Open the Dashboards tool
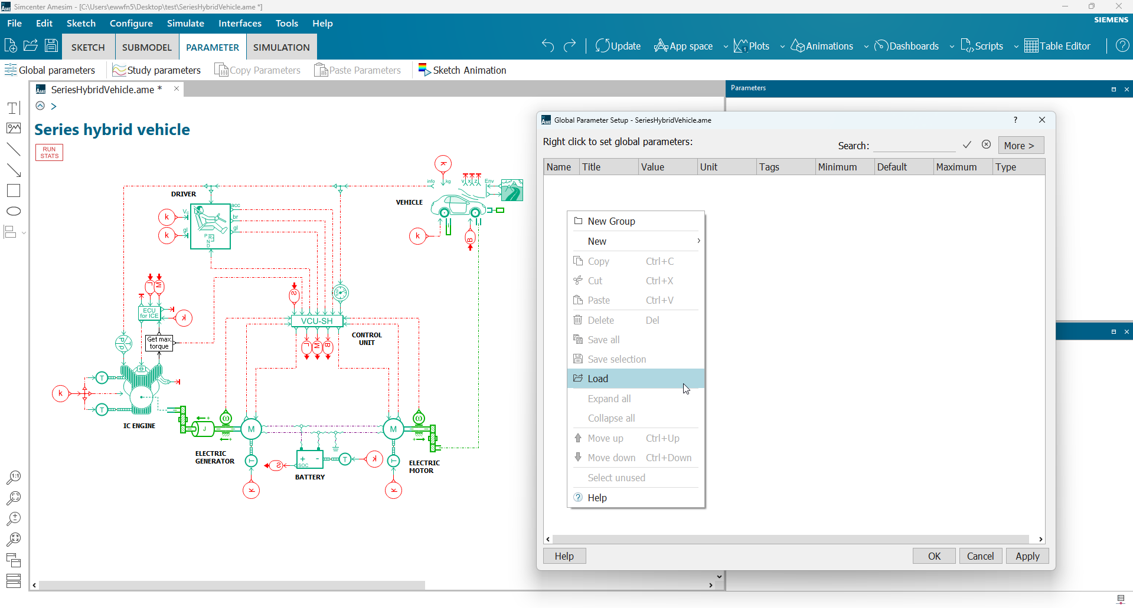Screen dimensions: 1133x608 [x=907, y=46]
